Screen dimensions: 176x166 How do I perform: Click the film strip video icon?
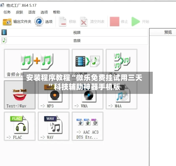pyautogui.click(x=4, y=32)
